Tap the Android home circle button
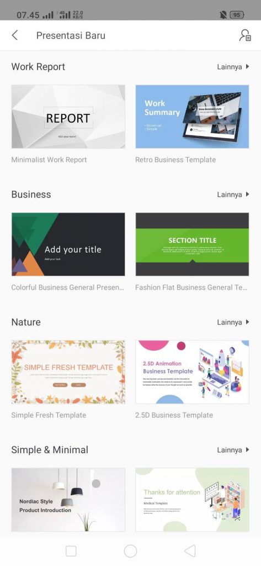 tap(130, 551)
